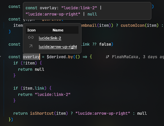Click the returned "lucide:link-2" string literal

[x=53, y=95]
